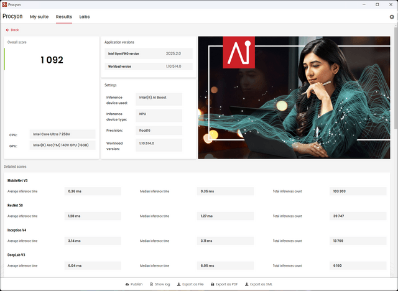
Task: Click the Overall score label
Action: (x=17, y=42)
